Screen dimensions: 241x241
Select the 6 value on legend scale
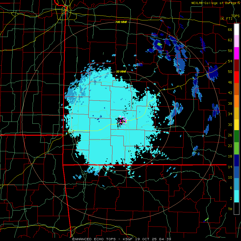click(231, 188)
